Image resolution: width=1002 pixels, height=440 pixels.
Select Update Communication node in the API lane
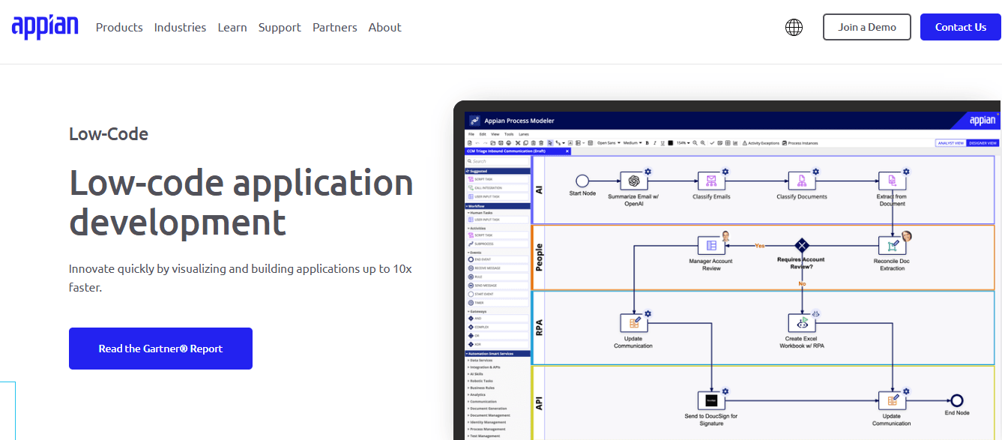[892, 400]
